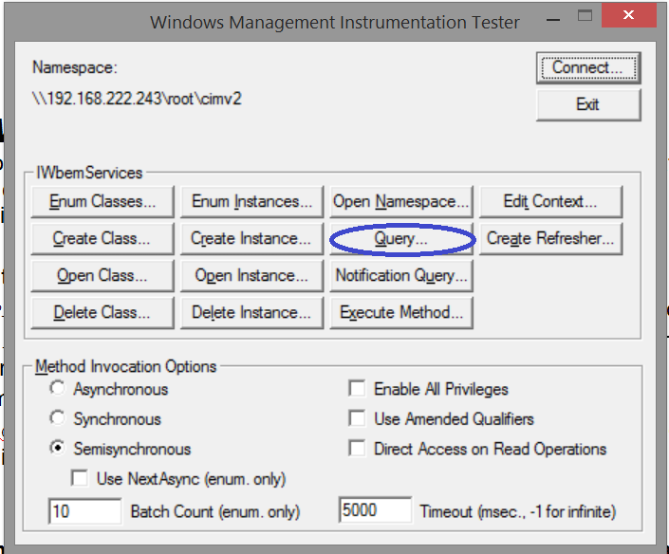Open Enum Instances dialog

[x=251, y=201]
